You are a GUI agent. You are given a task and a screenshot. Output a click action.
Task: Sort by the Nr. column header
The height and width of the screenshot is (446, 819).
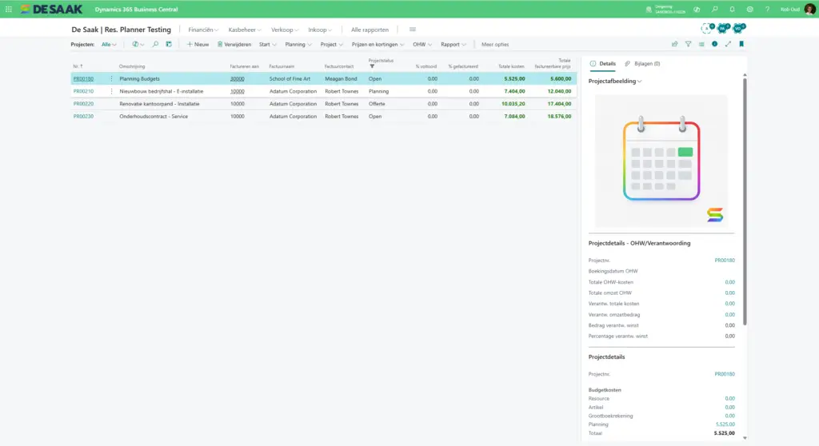[78, 66]
